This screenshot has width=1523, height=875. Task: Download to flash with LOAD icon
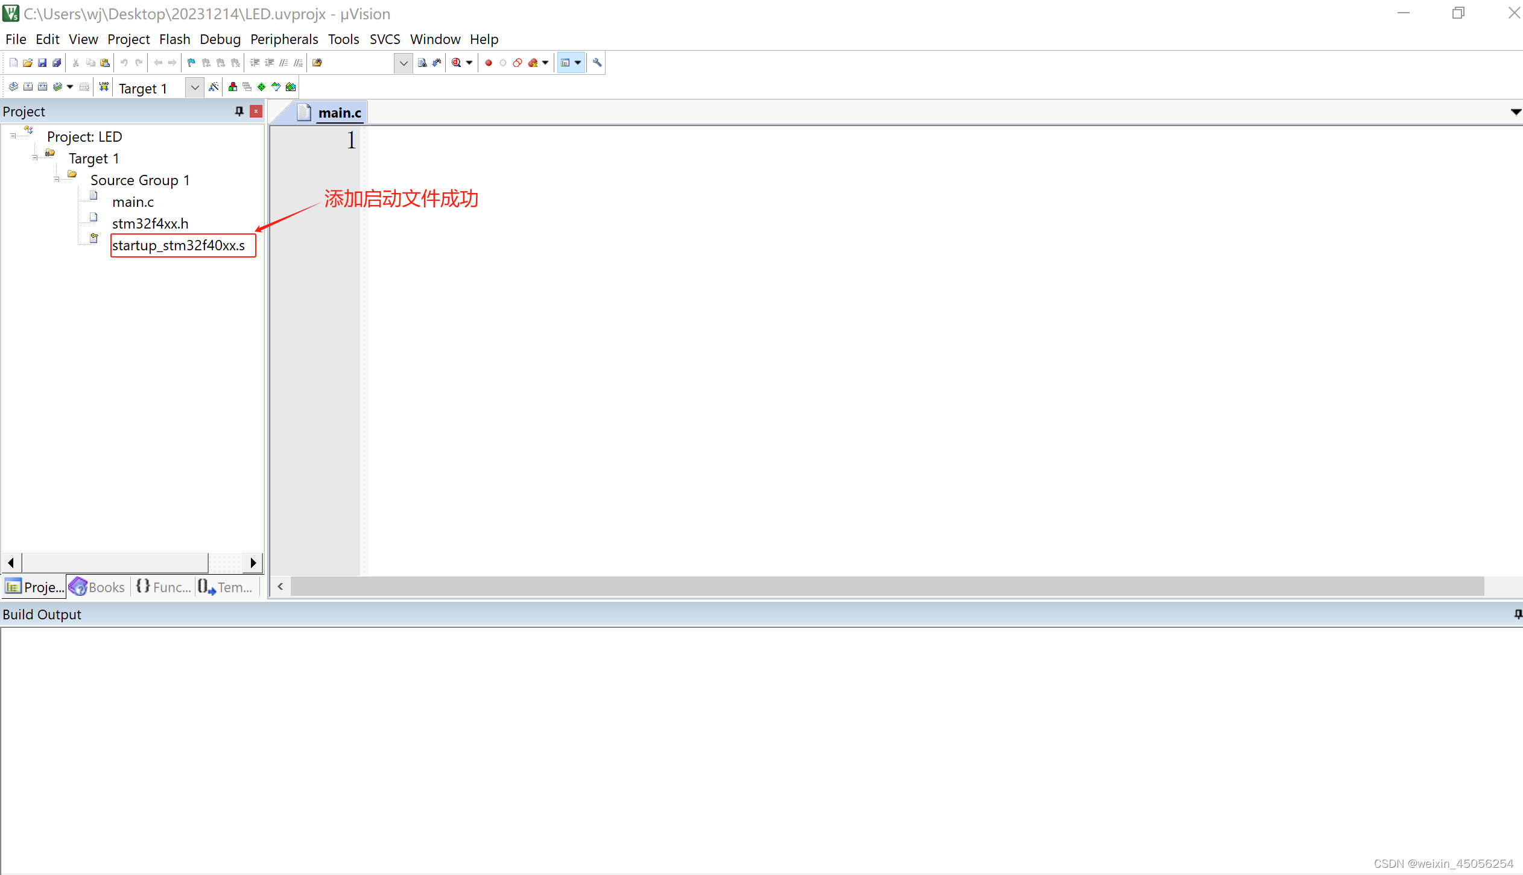tap(104, 87)
